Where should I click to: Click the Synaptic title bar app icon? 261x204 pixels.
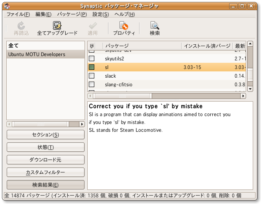click(x=7, y=6)
